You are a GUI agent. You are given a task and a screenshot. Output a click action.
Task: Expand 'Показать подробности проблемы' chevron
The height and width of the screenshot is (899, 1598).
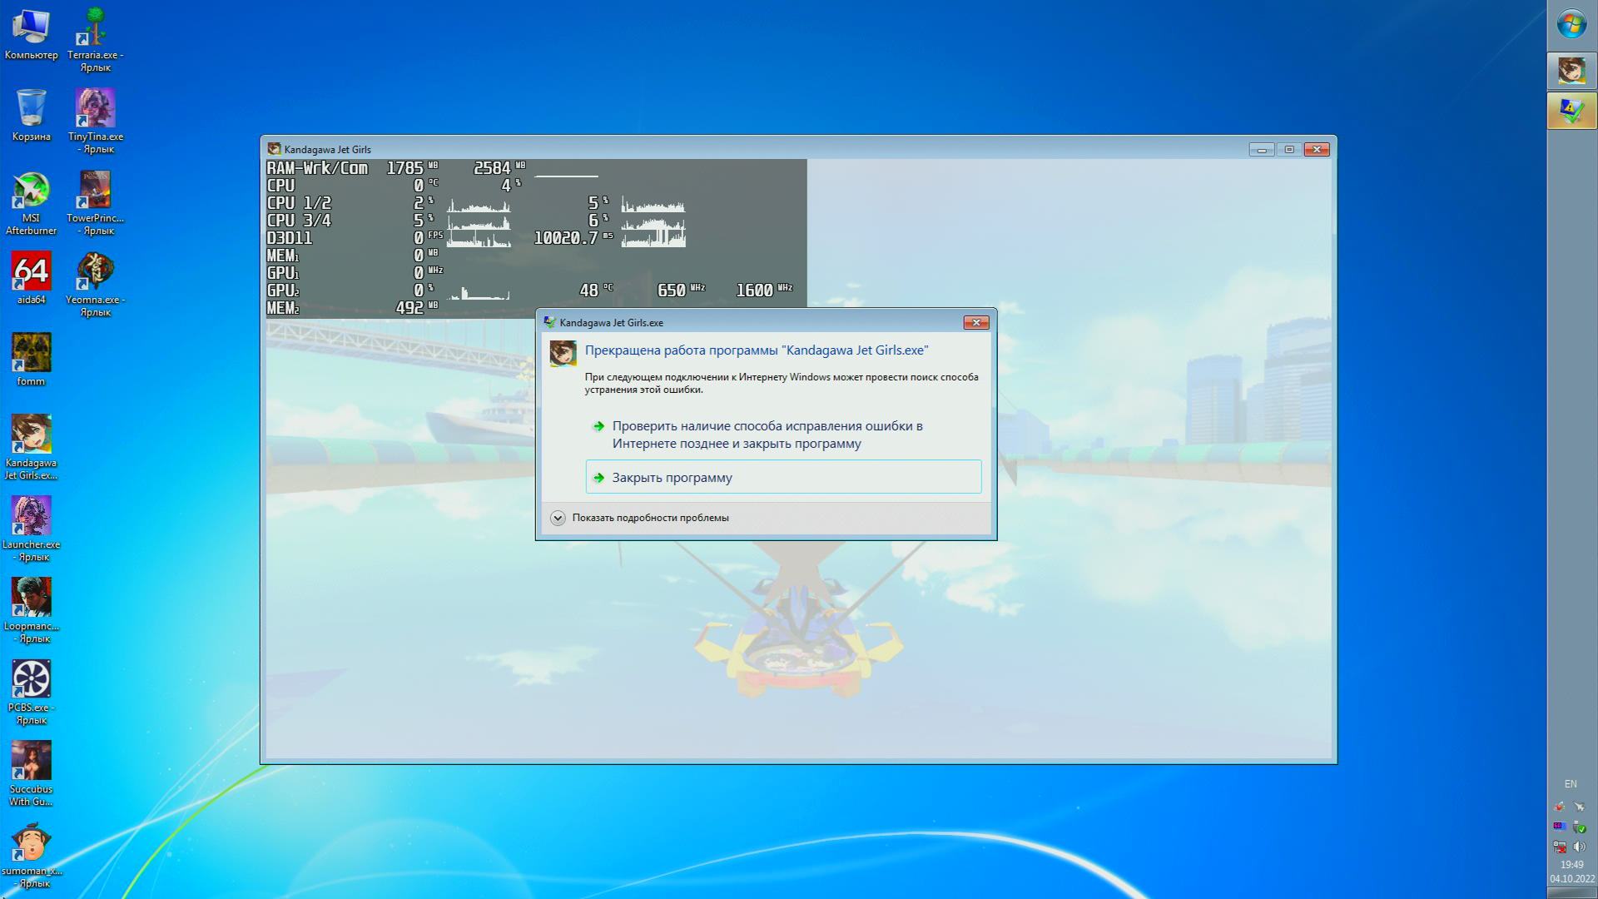558,518
